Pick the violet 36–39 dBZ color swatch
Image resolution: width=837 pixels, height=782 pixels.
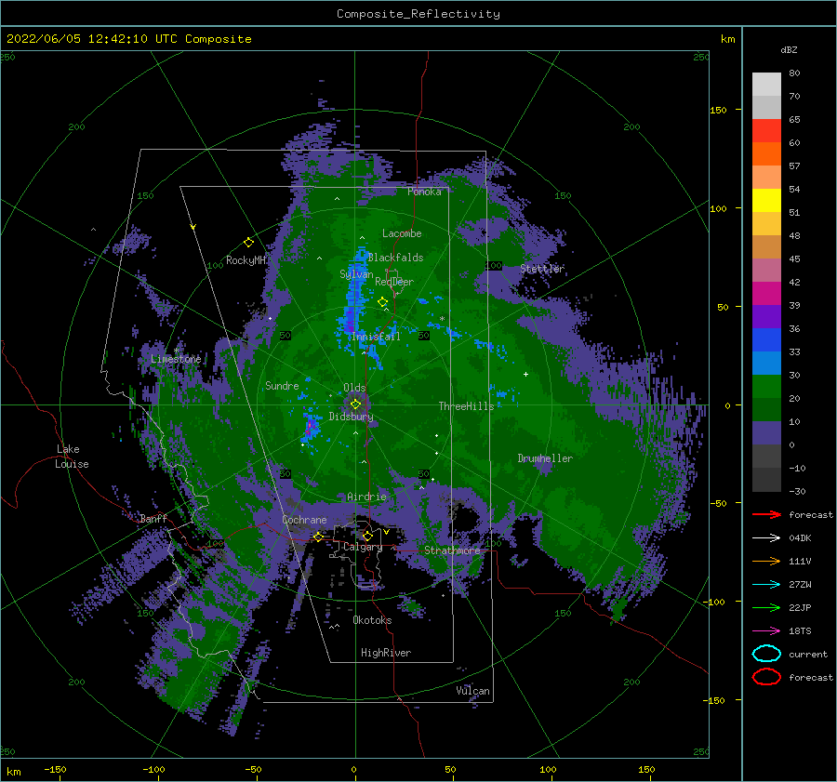(x=766, y=316)
